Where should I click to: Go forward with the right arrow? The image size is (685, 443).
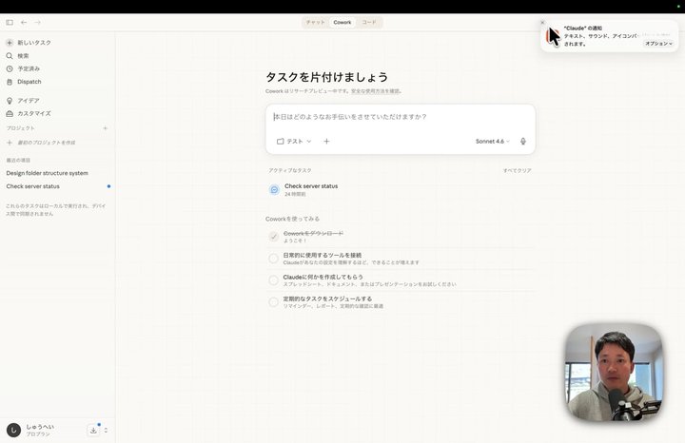37,22
